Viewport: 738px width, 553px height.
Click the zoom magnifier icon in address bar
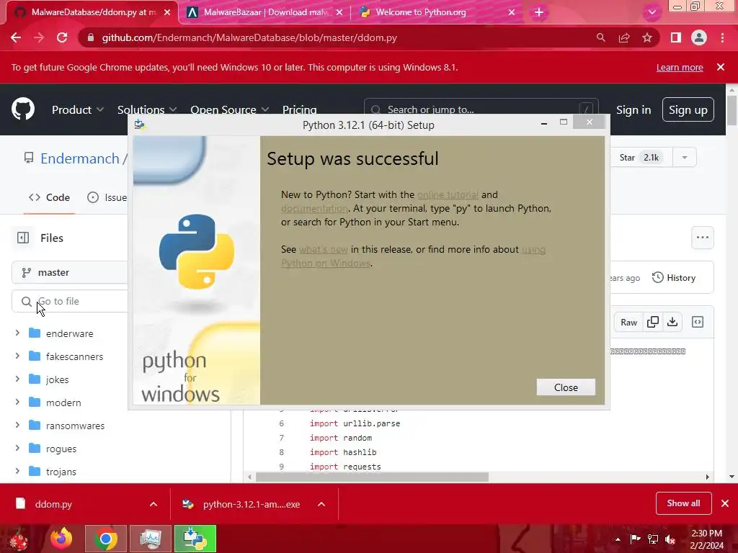click(600, 37)
